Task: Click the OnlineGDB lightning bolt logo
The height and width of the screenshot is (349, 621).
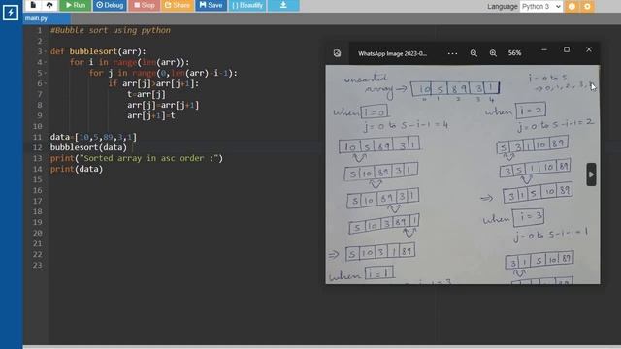Action: [x=11, y=13]
